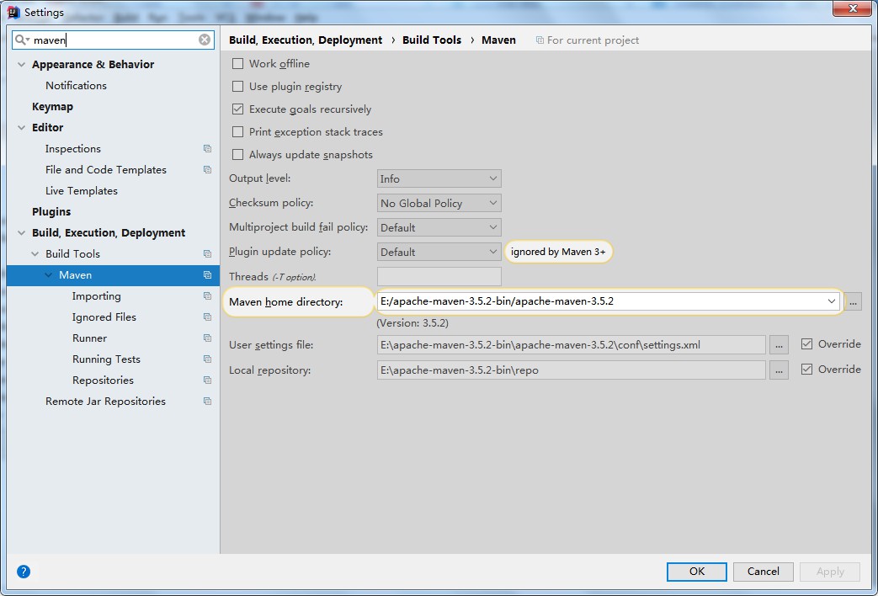Enable Use plugin registry checkbox

[238, 86]
